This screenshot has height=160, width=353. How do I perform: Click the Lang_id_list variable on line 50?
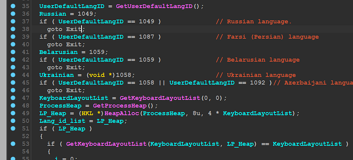[63, 121]
